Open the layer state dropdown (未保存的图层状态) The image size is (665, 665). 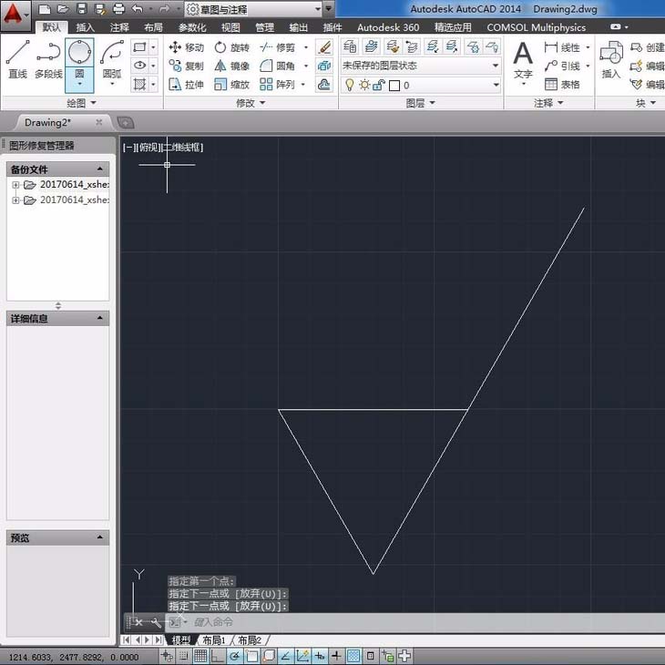[x=420, y=66]
